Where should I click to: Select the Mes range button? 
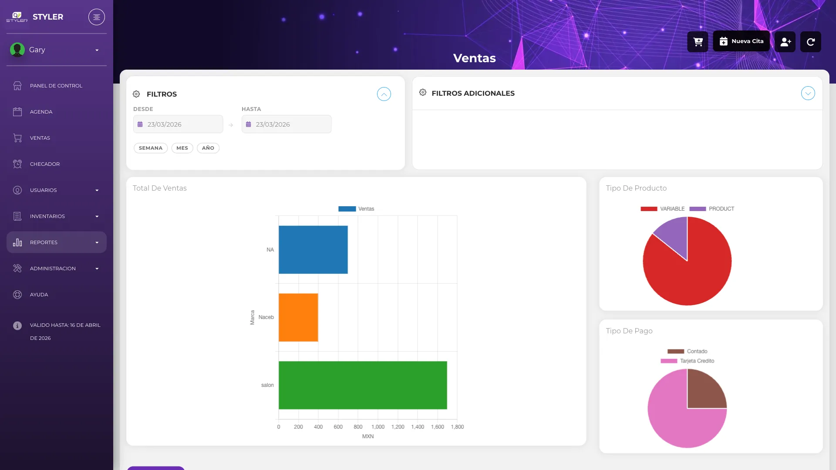[x=182, y=148]
